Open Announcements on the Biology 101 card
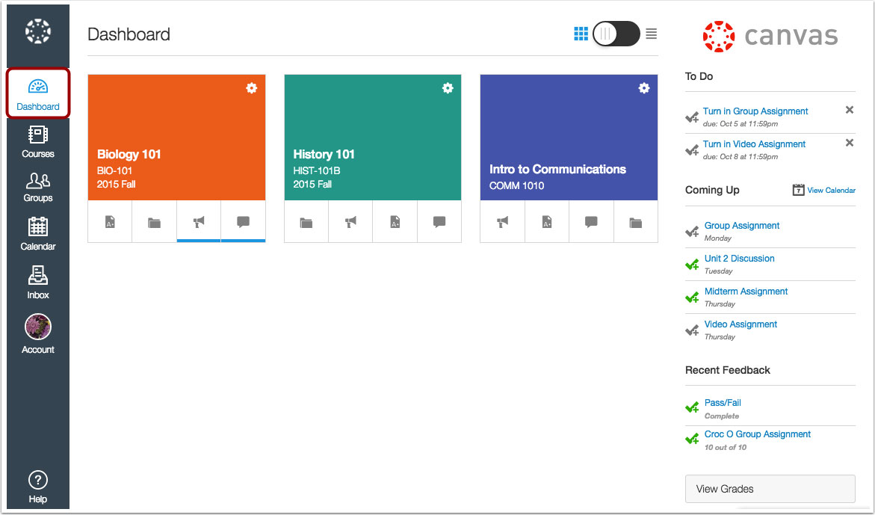875x515 pixels. coord(198,221)
